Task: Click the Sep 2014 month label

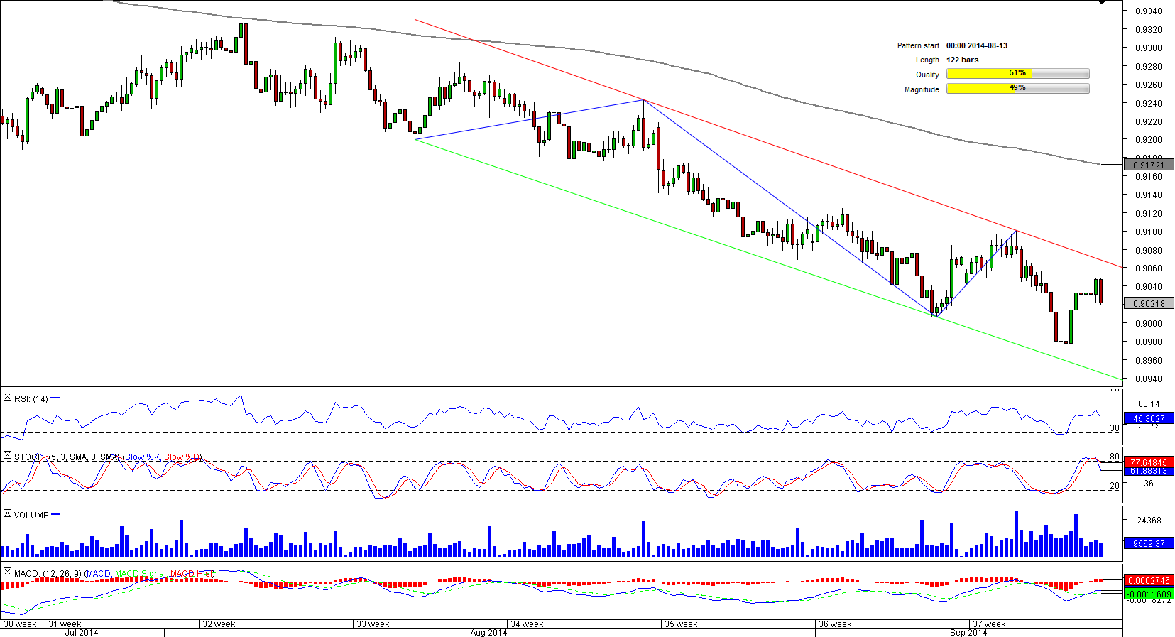Action: (968, 632)
